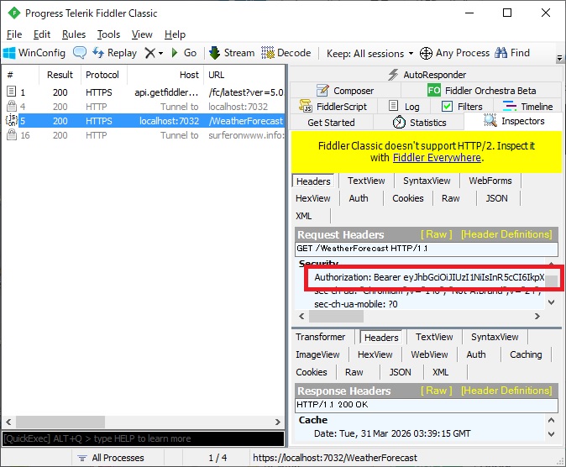The image size is (566, 467).
Task: Click the Fiddler Everywhere link
Action: [437, 158]
